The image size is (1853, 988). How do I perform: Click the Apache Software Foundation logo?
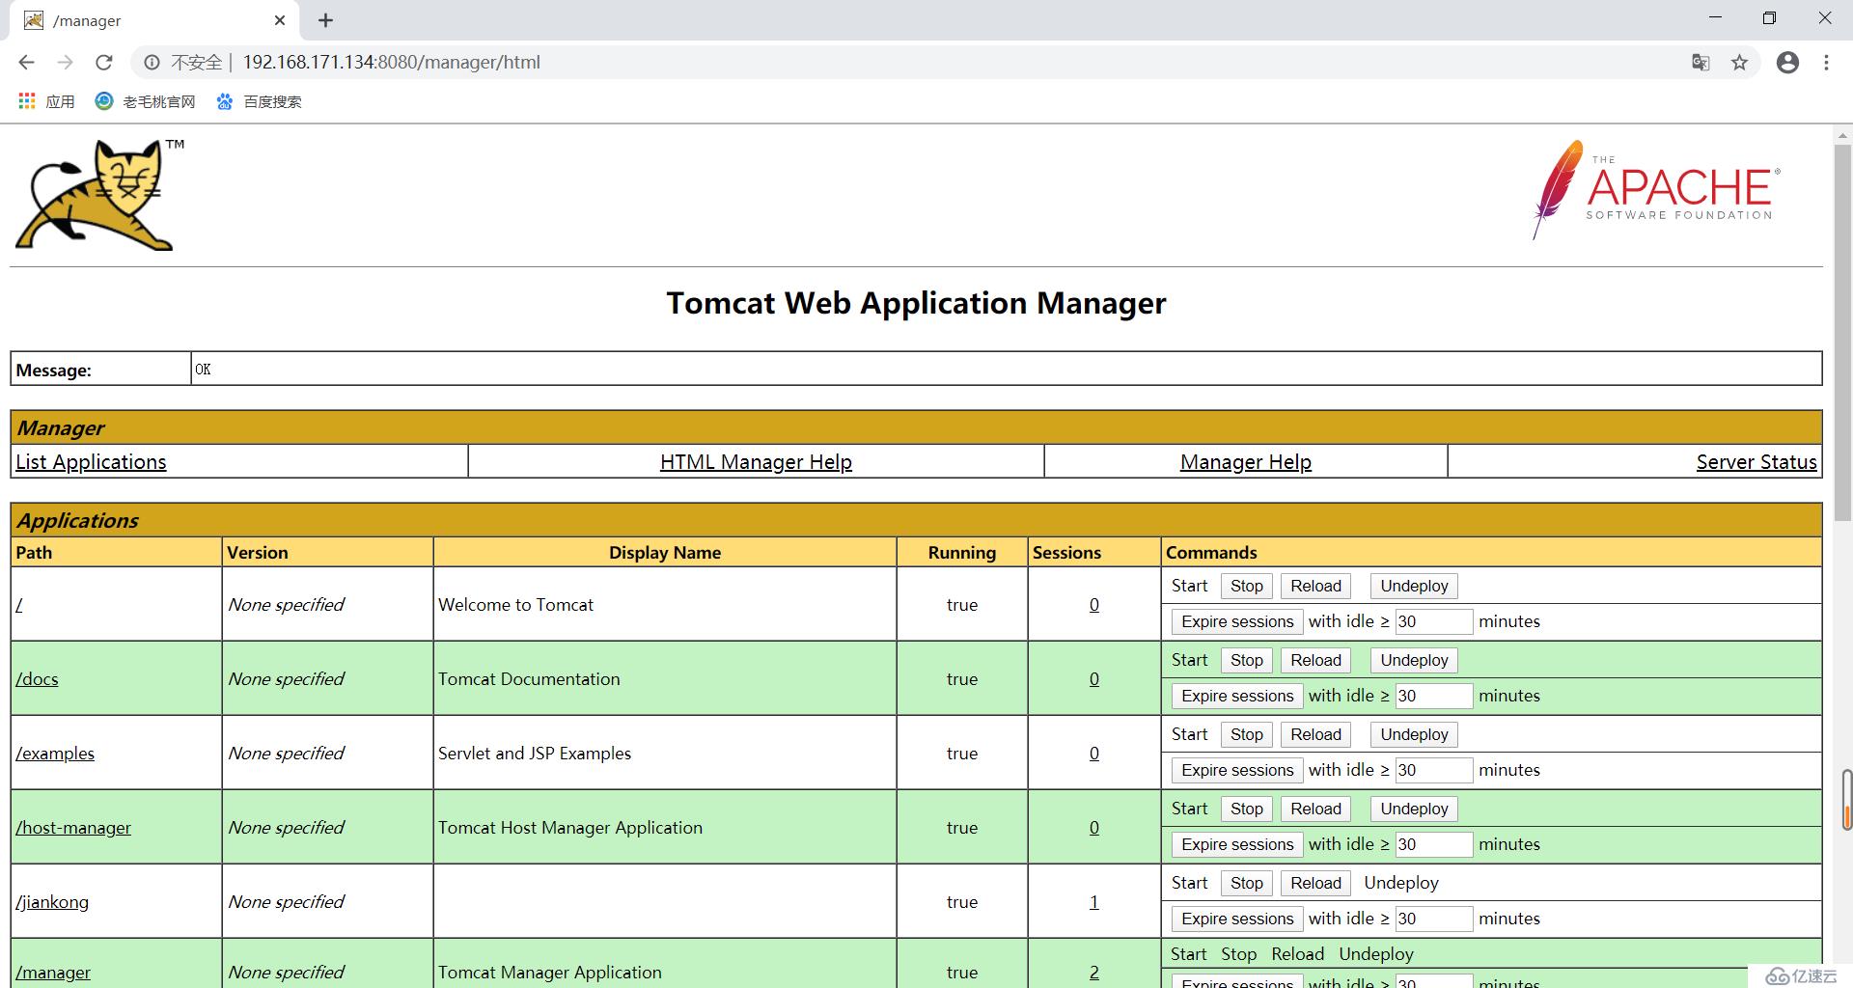click(x=1656, y=190)
